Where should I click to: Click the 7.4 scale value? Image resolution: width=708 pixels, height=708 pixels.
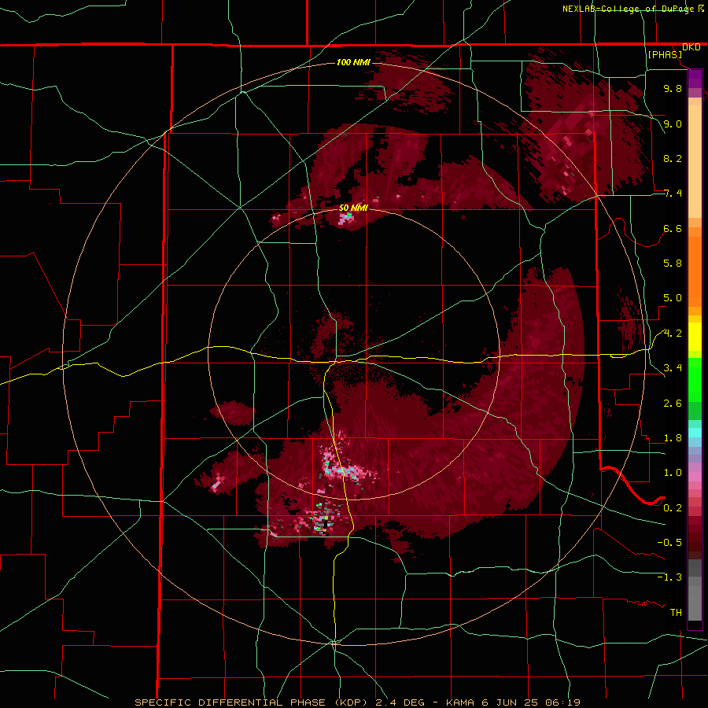673,194
